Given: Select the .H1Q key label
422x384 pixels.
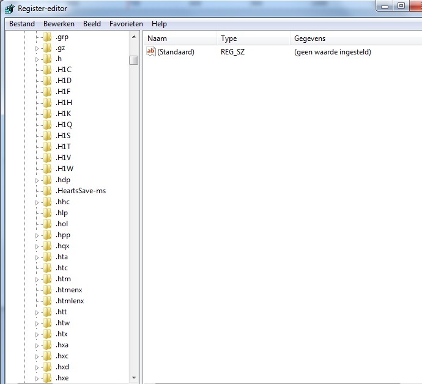Looking at the screenshot, I should point(64,125).
